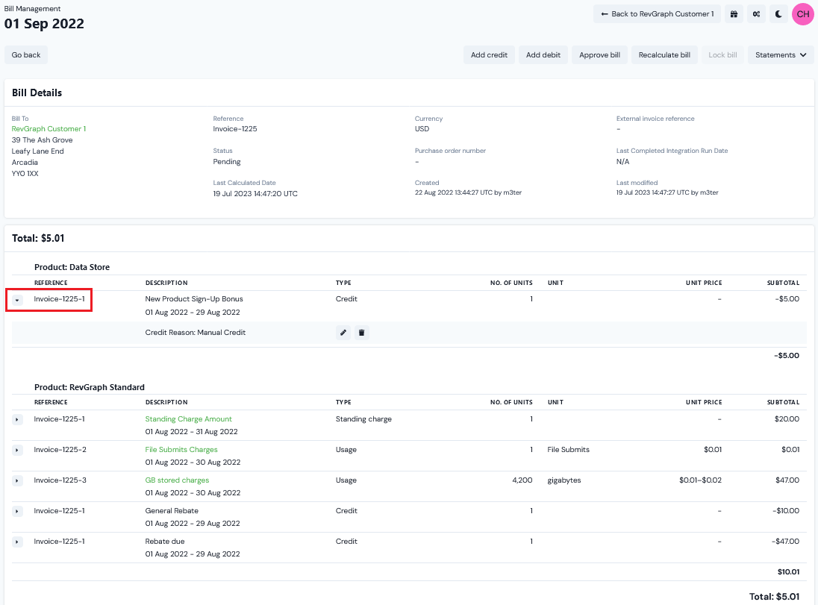
Task: Click the Go back button
Action: 26,54
